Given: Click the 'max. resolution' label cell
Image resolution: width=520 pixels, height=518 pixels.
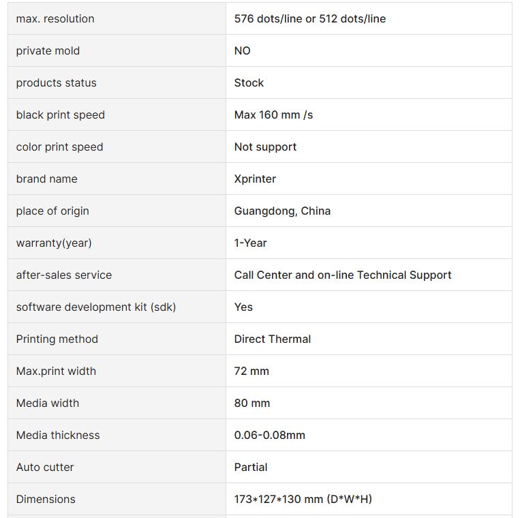Looking at the screenshot, I should pyautogui.click(x=55, y=18).
